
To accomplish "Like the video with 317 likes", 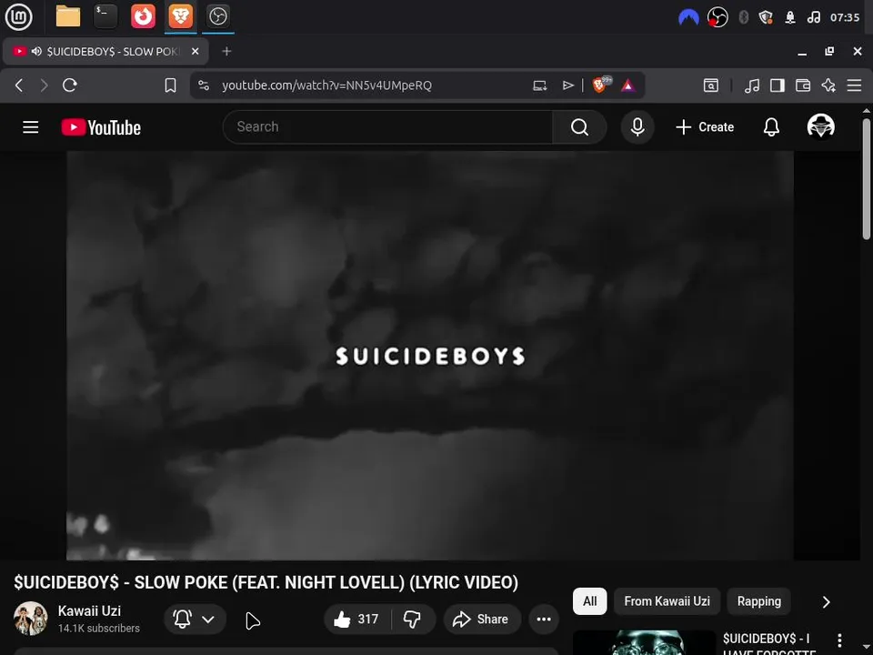I will coord(357,619).
